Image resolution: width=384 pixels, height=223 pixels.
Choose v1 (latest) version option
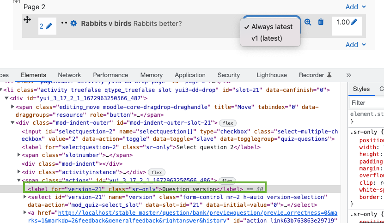pyautogui.click(x=267, y=38)
